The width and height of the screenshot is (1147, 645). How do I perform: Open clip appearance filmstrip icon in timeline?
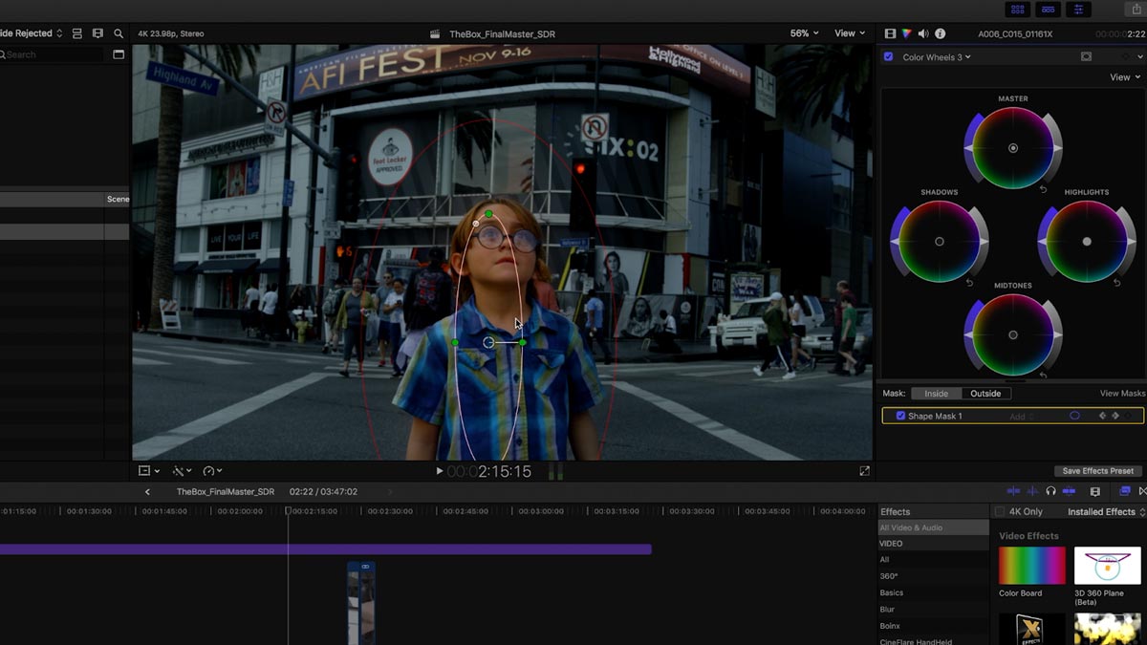[1095, 491]
